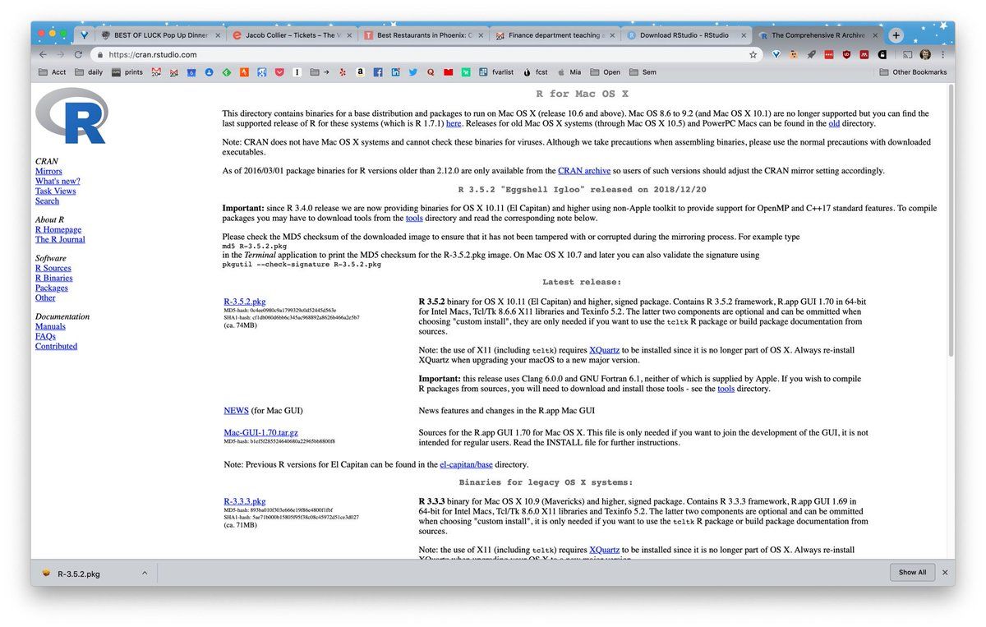
Task: Click the Cast icon in the toolbar
Action: (x=908, y=55)
